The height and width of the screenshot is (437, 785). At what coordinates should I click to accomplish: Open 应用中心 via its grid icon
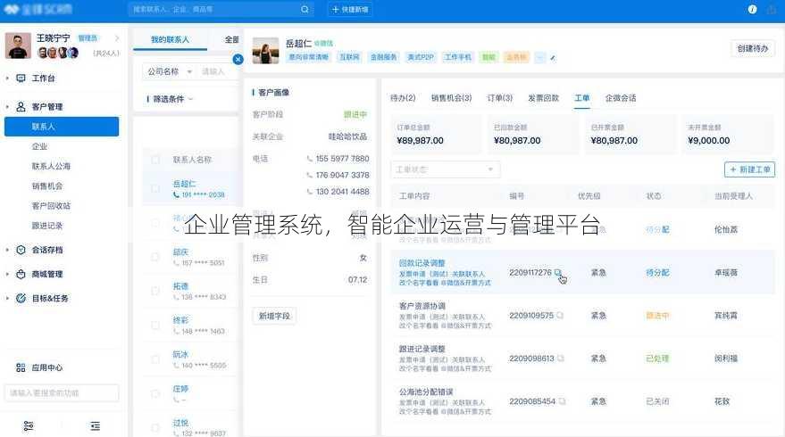pos(21,367)
